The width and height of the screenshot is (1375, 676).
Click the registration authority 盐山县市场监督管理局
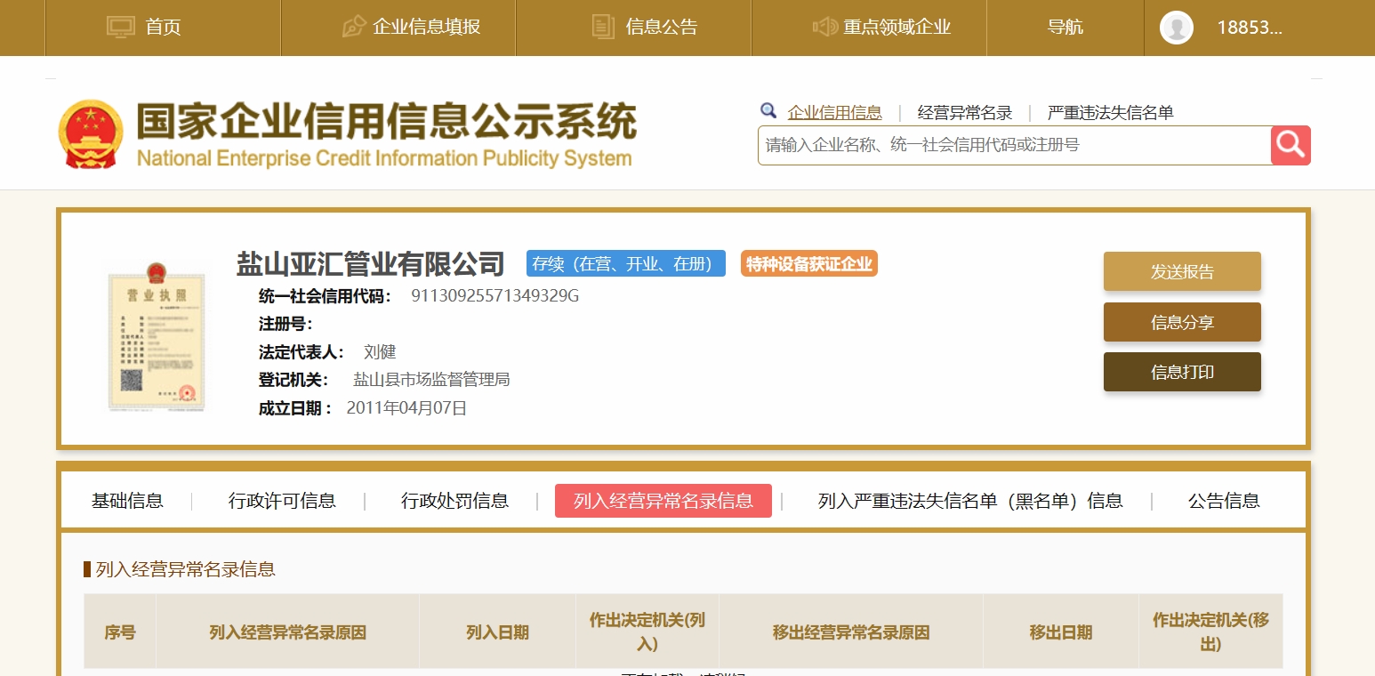[x=431, y=380]
